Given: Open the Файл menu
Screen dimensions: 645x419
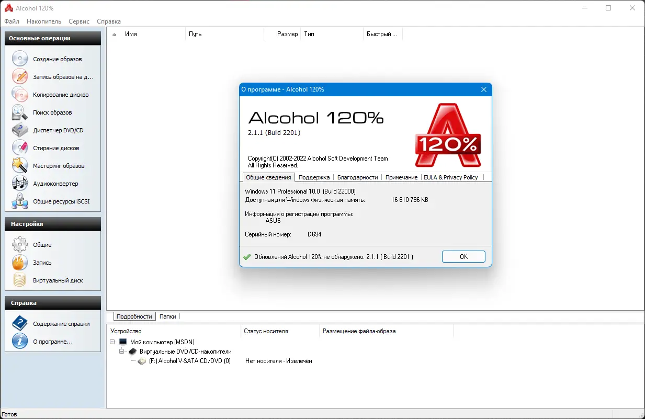Looking at the screenshot, I should click(x=12, y=21).
